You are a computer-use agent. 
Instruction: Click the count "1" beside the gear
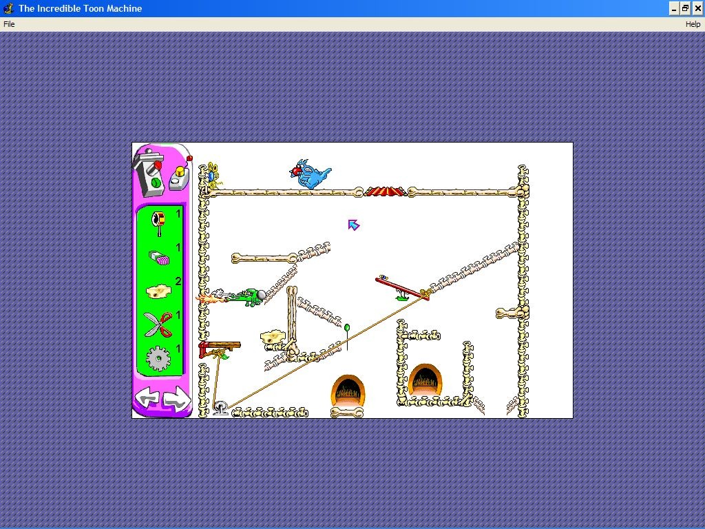178,349
